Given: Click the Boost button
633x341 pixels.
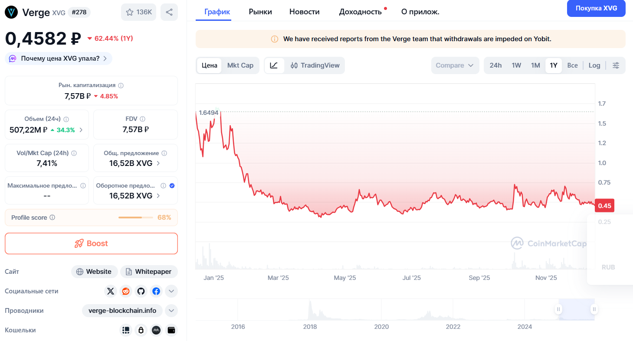Looking at the screenshot, I should click(x=91, y=244).
